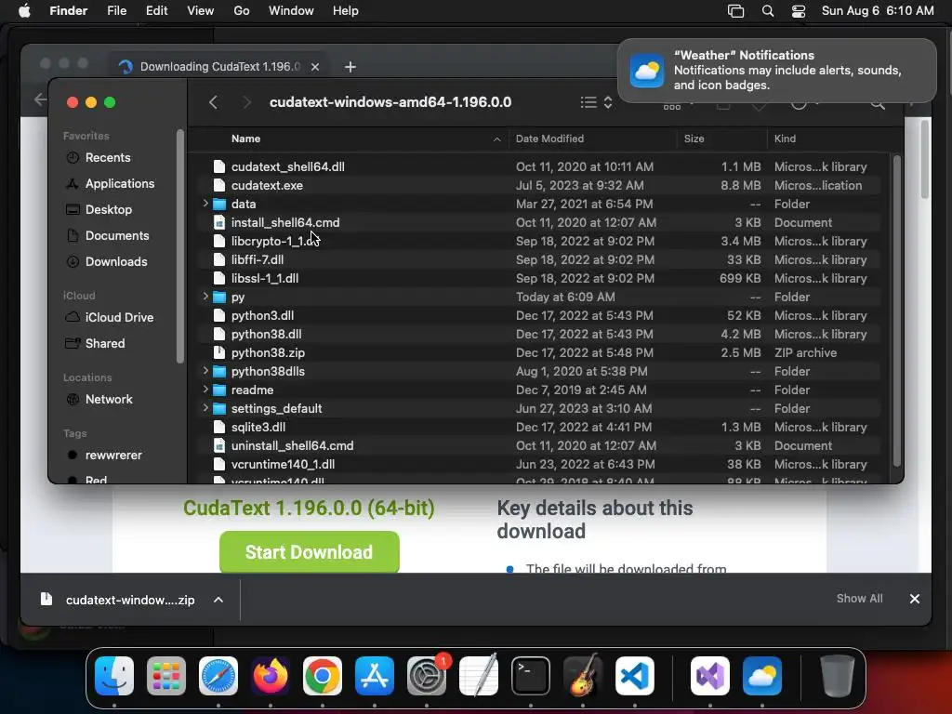Expand the data folder
The height and width of the screenshot is (714, 952).
click(x=205, y=204)
